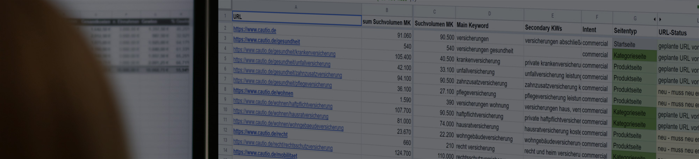
Task: Select the cell with value 74.000
Action: click(434, 124)
